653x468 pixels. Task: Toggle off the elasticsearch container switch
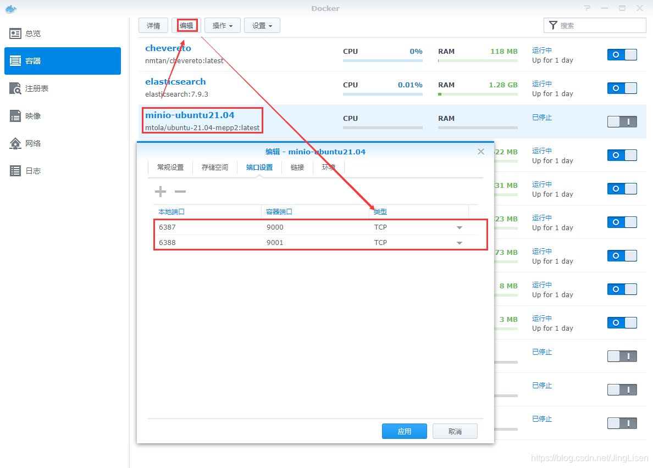[622, 88]
